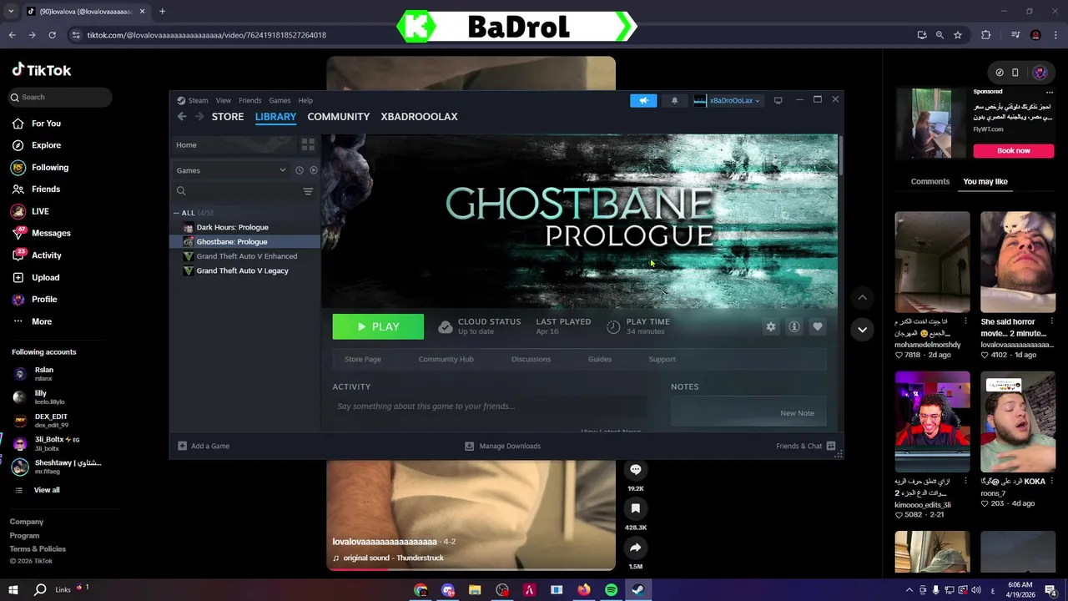
Task: Open Steam library collections grid view icon
Action: (x=308, y=144)
